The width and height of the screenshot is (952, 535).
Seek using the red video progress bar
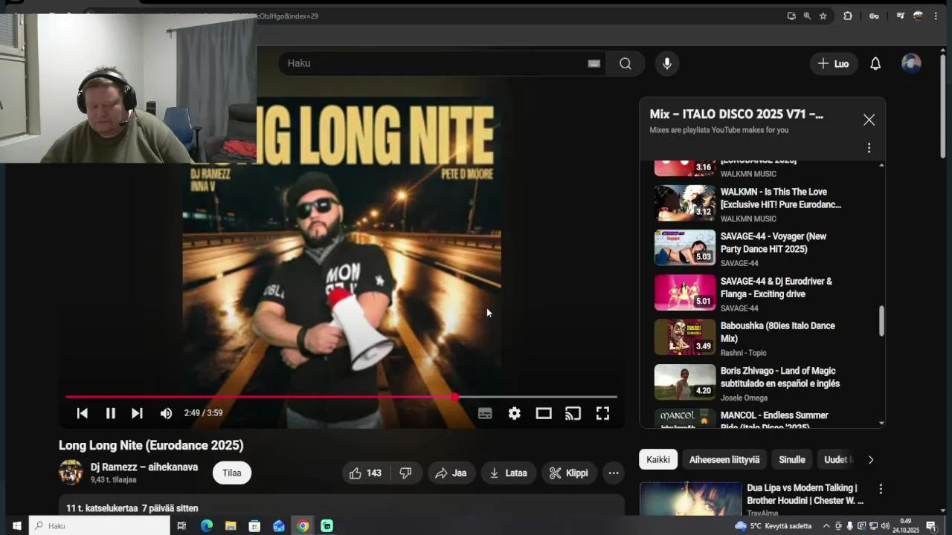(x=341, y=397)
